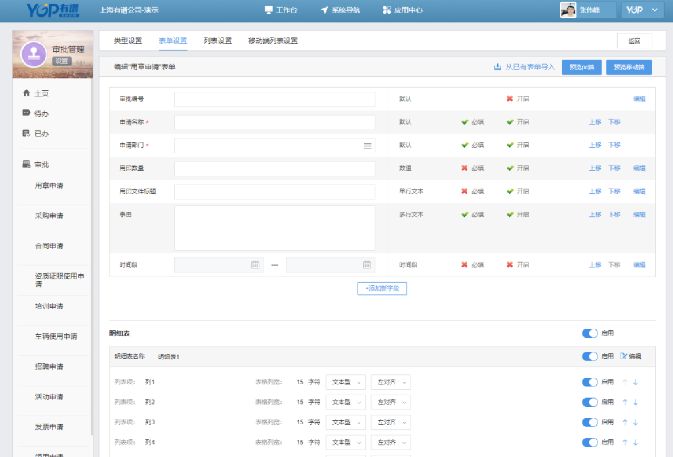Toggle the main 明细表 启用 switch

(590, 333)
